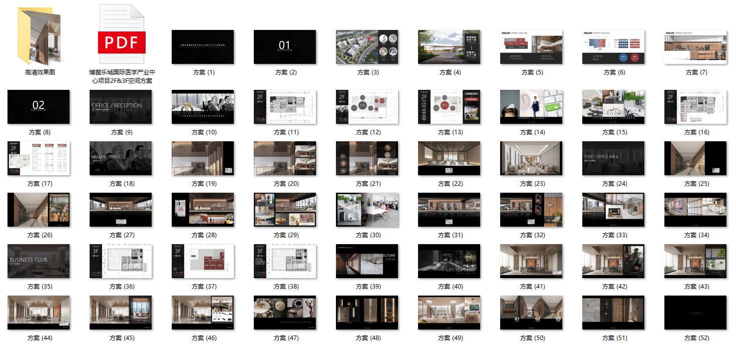Click the file name label 方案 (46)

coord(204,338)
